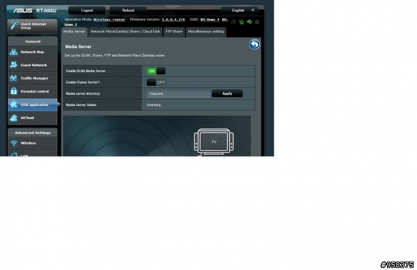
Task: Click the guest users status icon
Action: point(233,21)
